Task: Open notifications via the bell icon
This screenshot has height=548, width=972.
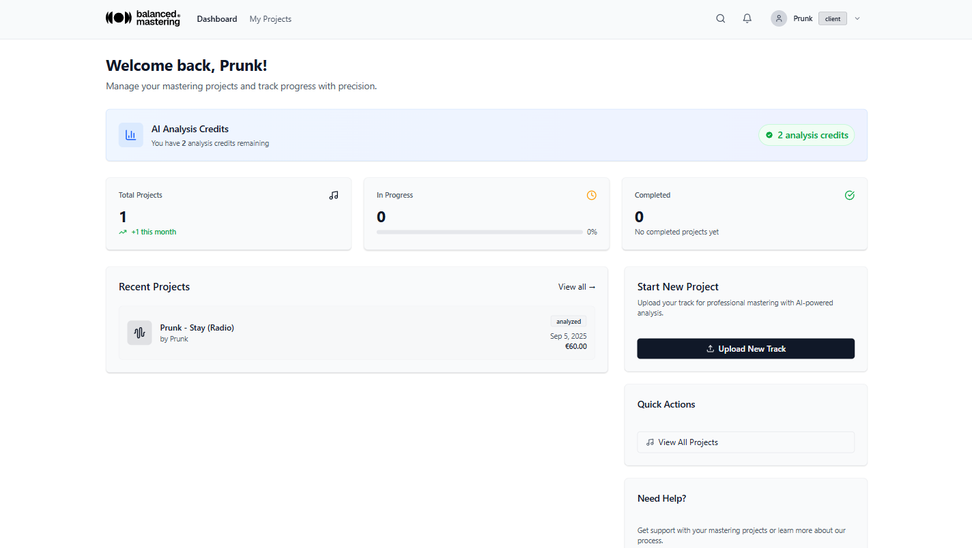Action: point(747,18)
